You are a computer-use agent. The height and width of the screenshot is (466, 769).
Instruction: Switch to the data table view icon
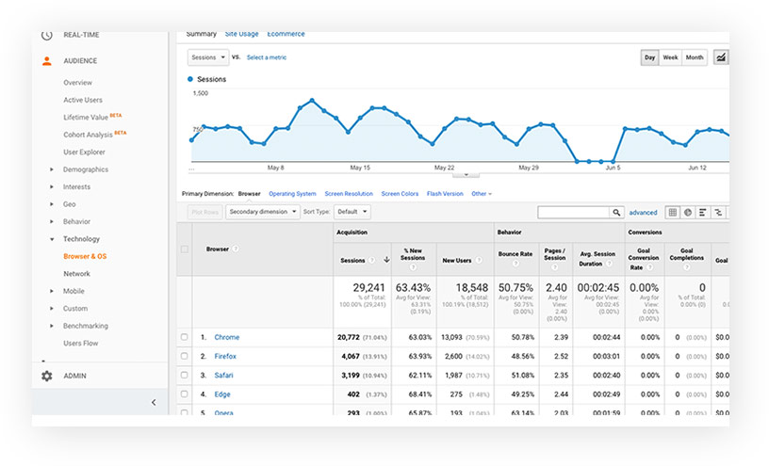673,213
